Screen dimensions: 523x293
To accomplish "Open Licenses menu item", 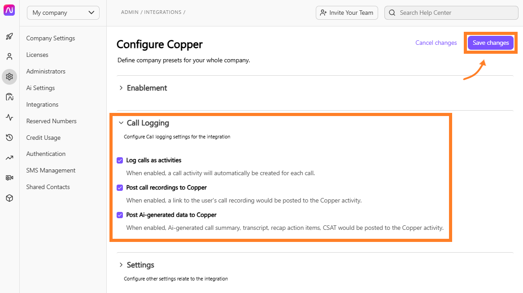I will click(37, 55).
